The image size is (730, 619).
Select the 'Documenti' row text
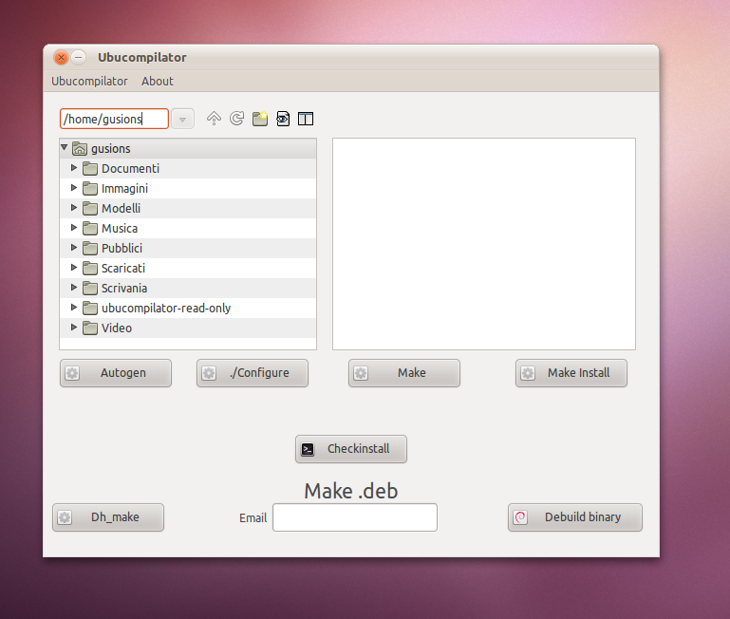click(x=130, y=169)
